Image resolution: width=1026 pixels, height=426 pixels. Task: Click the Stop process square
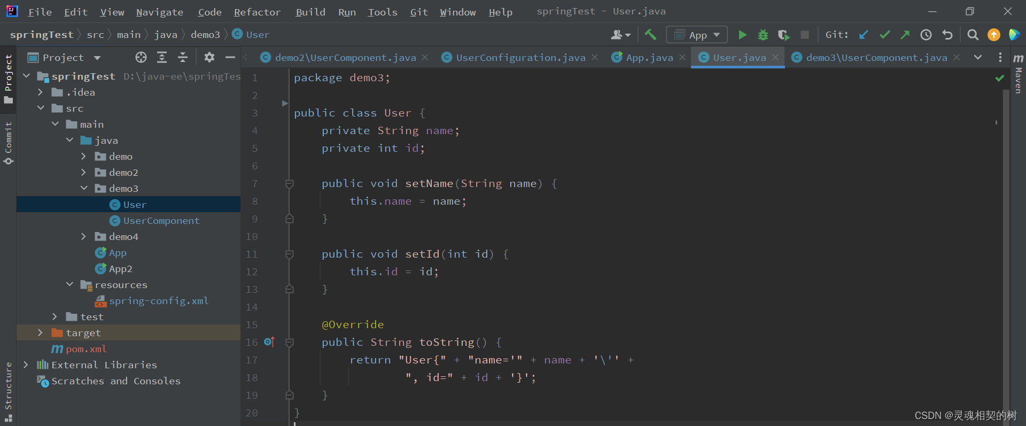coord(804,35)
